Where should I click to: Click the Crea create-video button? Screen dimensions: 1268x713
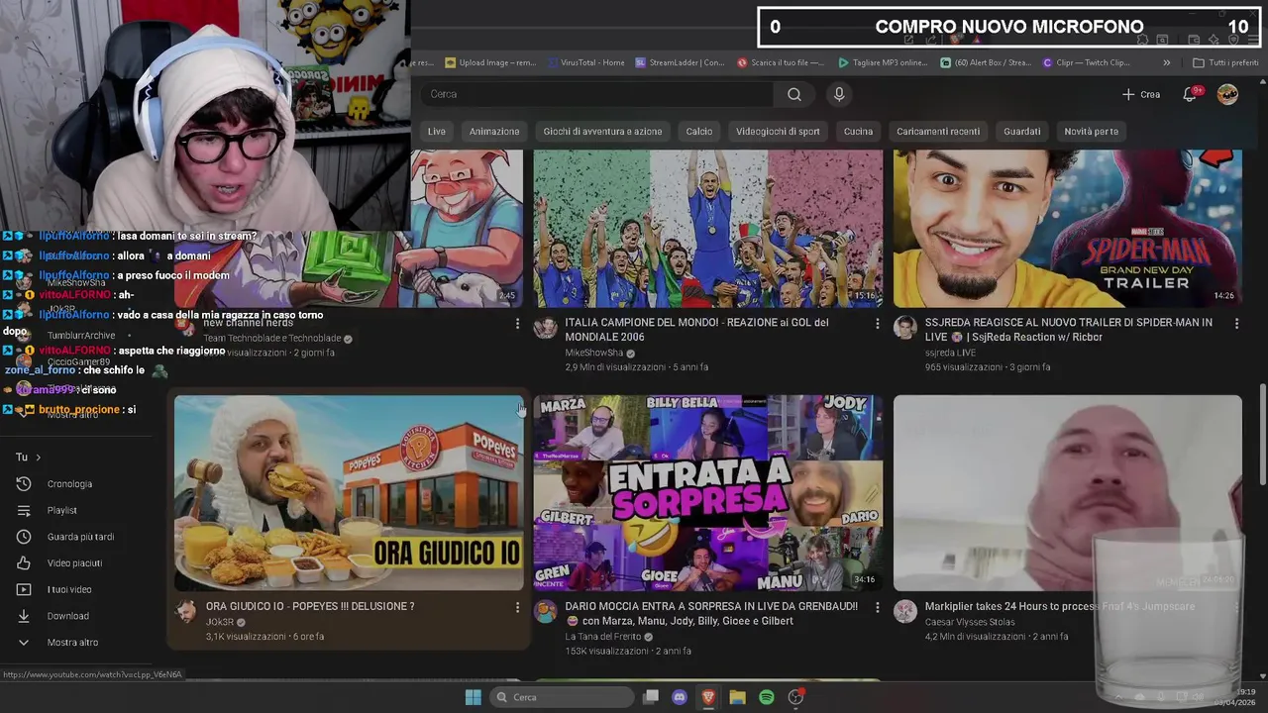1141,94
